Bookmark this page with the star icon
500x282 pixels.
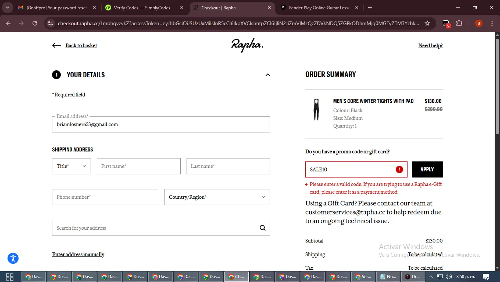point(427,23)
